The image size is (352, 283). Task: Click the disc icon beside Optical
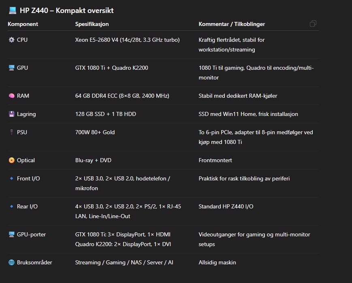tap(11, 161)
